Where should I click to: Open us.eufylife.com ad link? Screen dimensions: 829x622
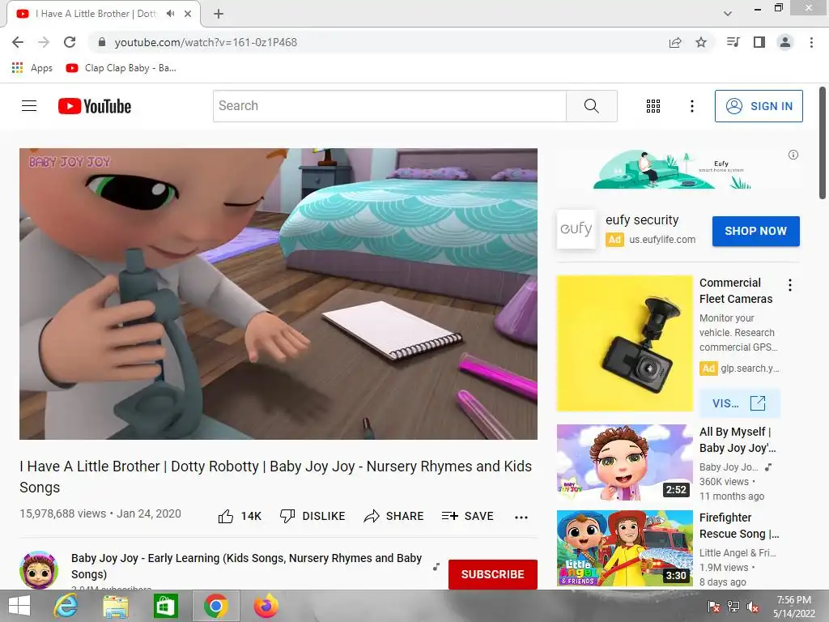tap(662, 240)
